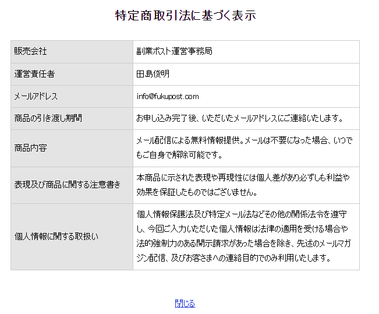
Task: Click the 運営責任者 label cell
Action: [72, 74]
